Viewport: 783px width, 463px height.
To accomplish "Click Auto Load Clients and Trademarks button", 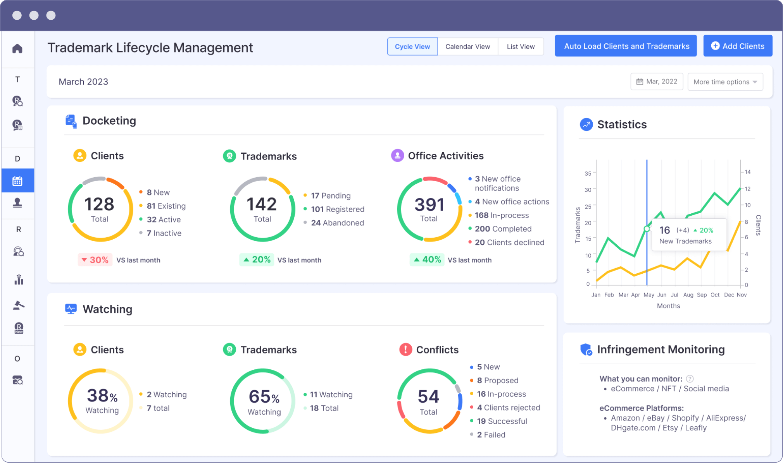I will pyautogui.click(x=626, y=46).
